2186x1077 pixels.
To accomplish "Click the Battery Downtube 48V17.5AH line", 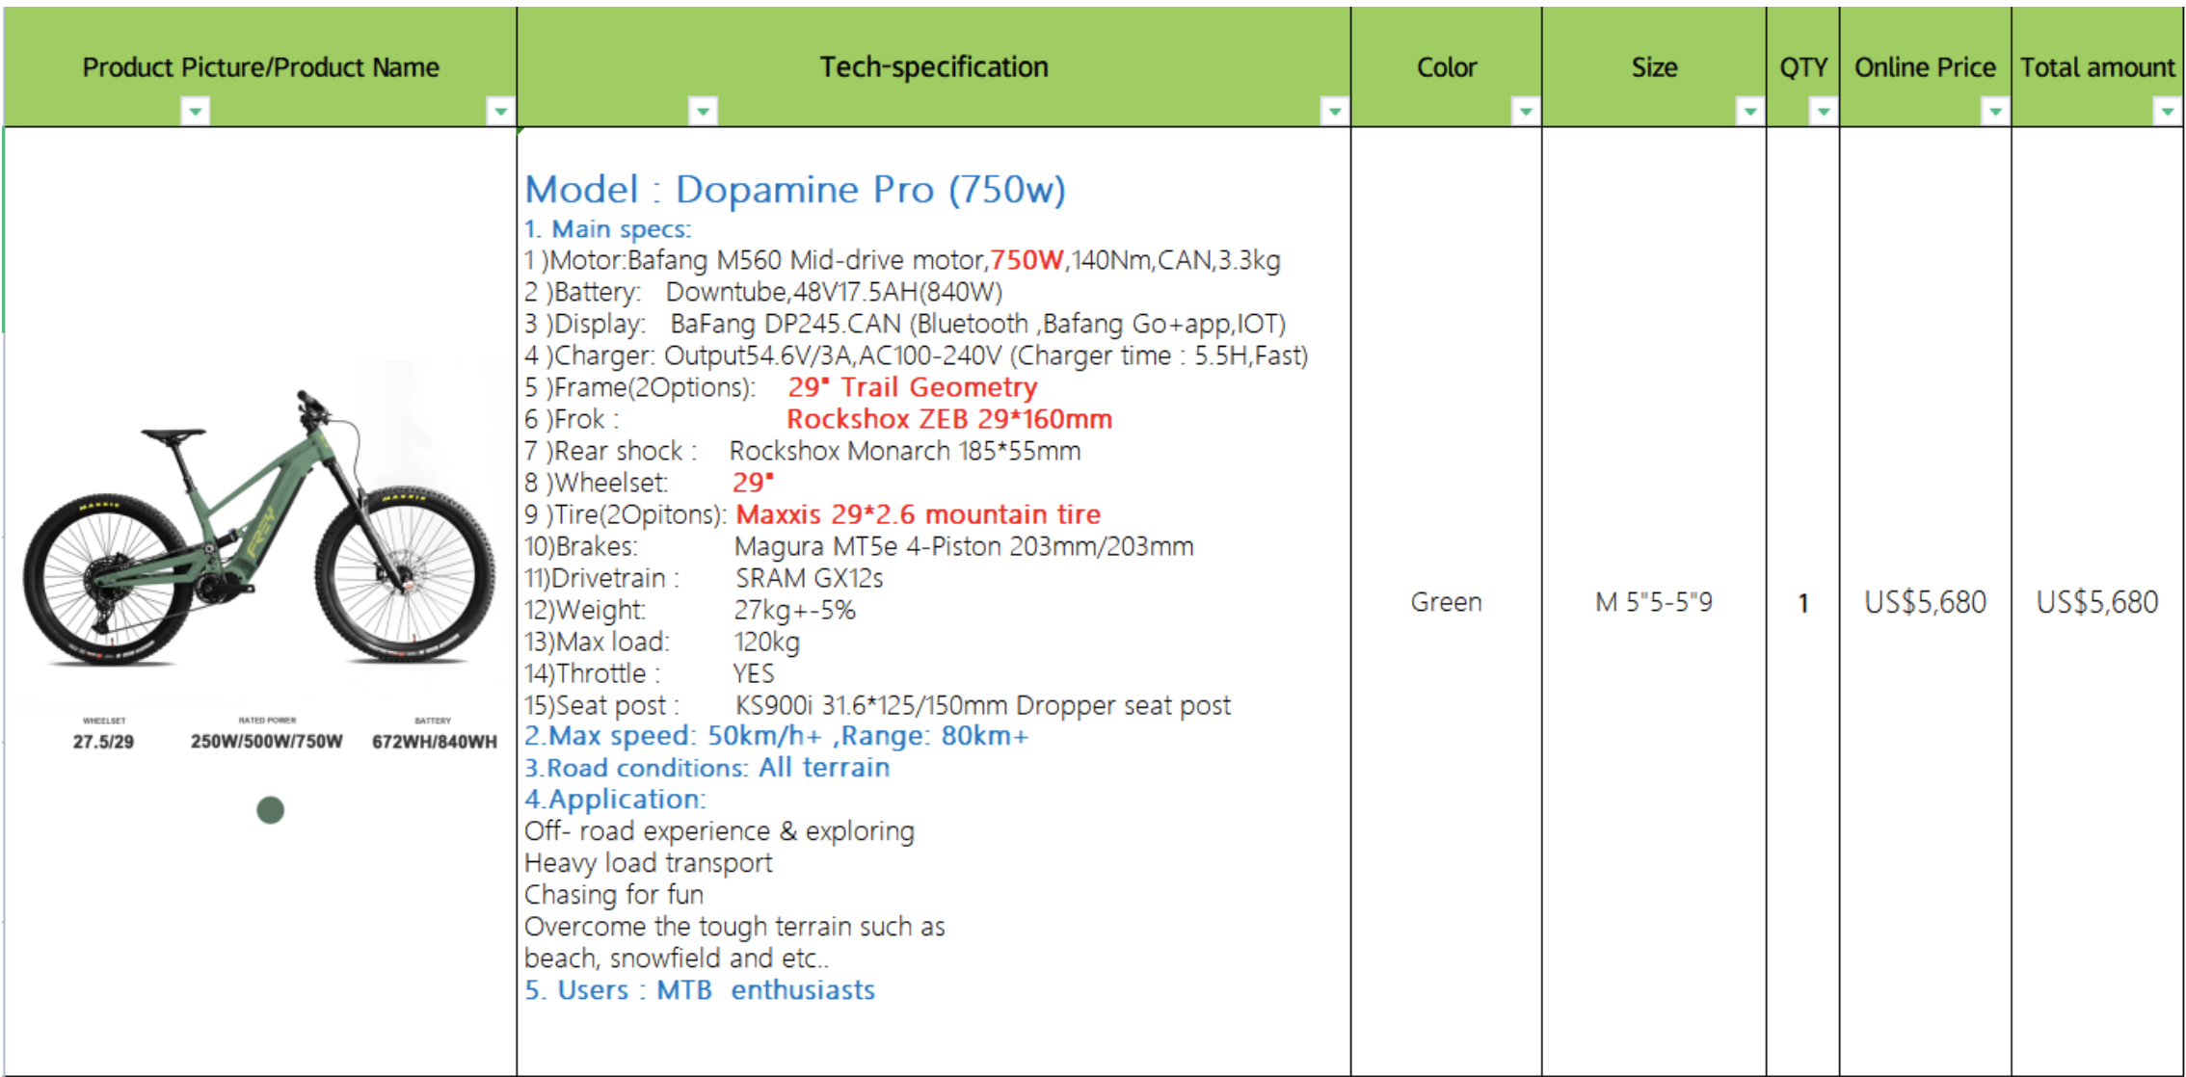I will [763, 292].
